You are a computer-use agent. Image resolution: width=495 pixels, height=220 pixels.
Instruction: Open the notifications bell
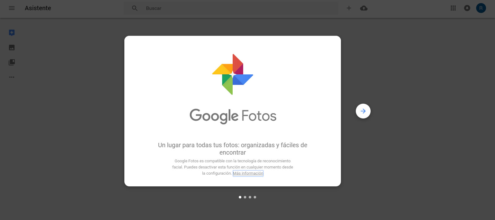(467, 8)
